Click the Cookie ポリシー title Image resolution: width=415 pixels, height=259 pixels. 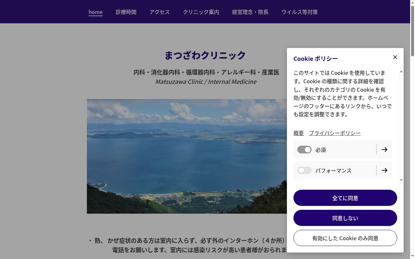315,59
